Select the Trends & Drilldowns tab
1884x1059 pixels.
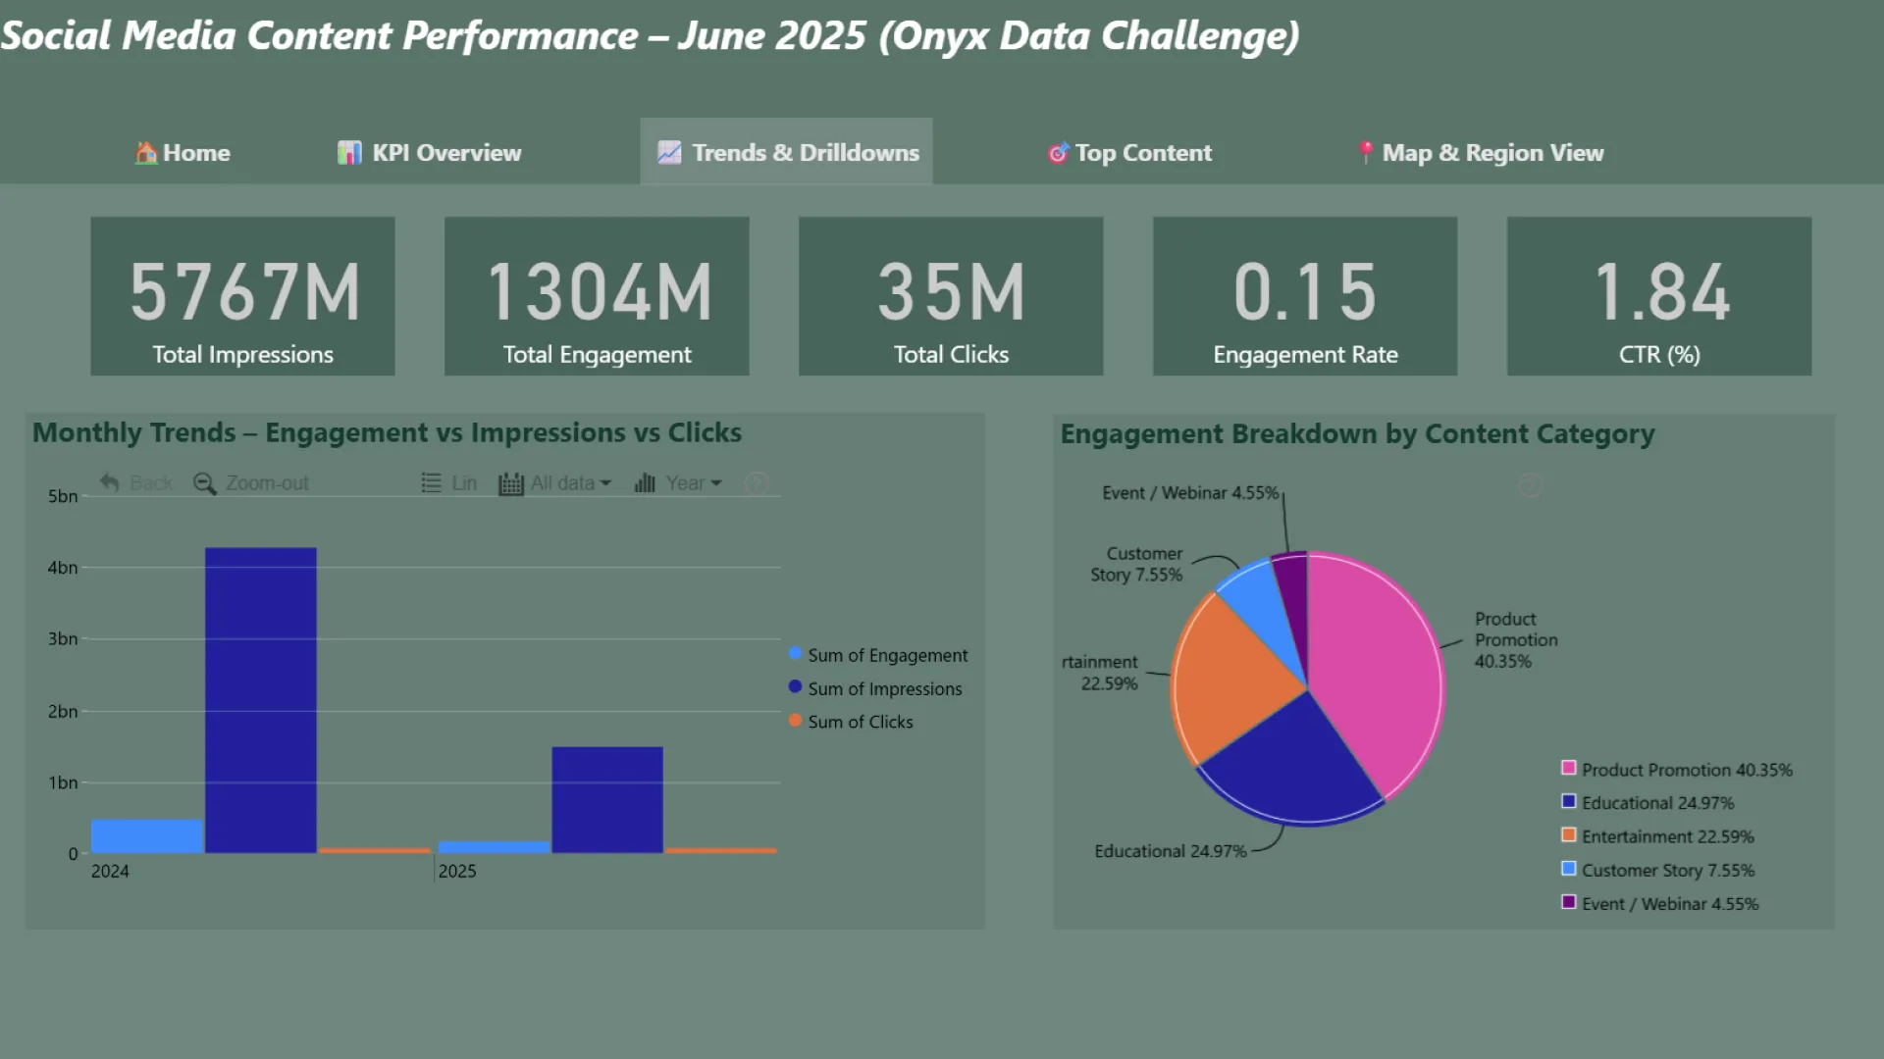click(787, 152)
